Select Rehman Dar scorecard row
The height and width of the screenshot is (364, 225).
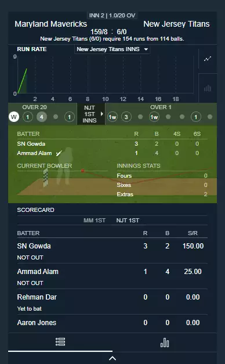click(113, 302)
